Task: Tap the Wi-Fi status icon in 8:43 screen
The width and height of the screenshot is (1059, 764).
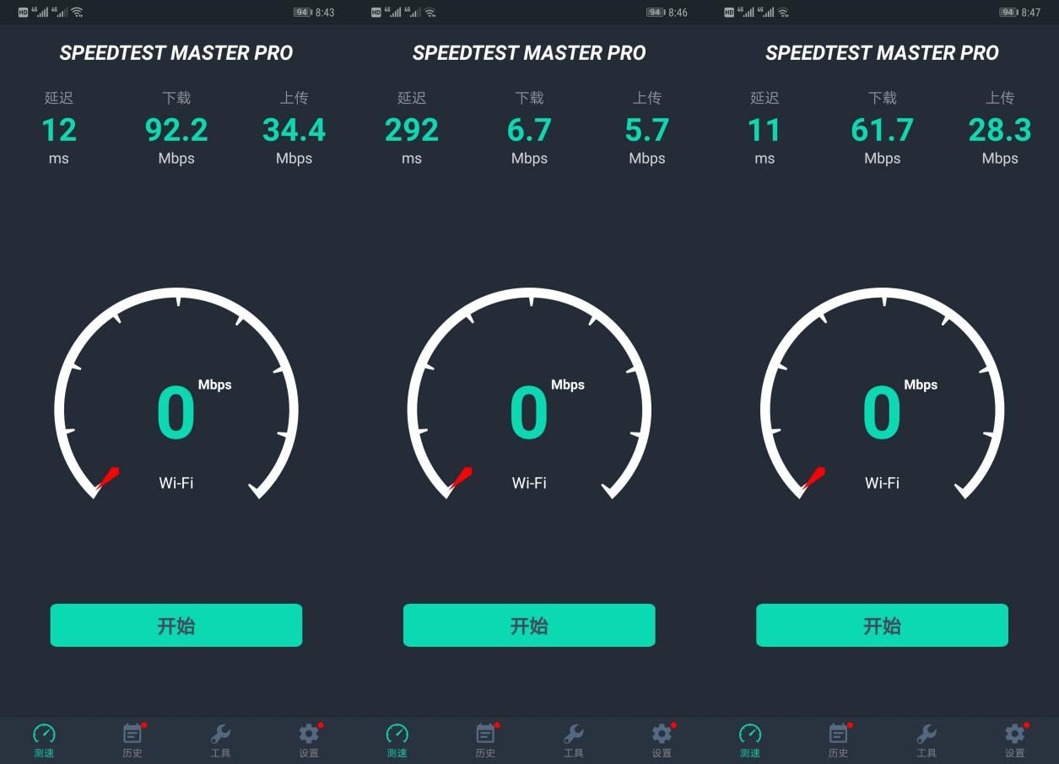Action: coord(77,13)
